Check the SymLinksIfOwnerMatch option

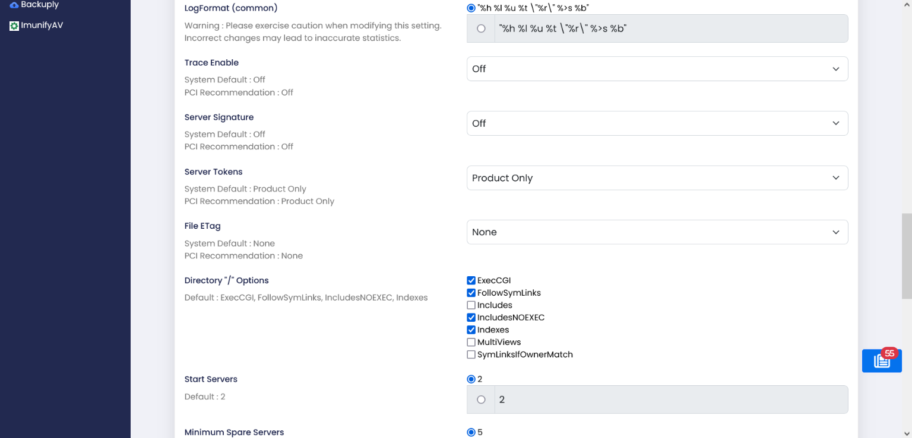[471, 355]
